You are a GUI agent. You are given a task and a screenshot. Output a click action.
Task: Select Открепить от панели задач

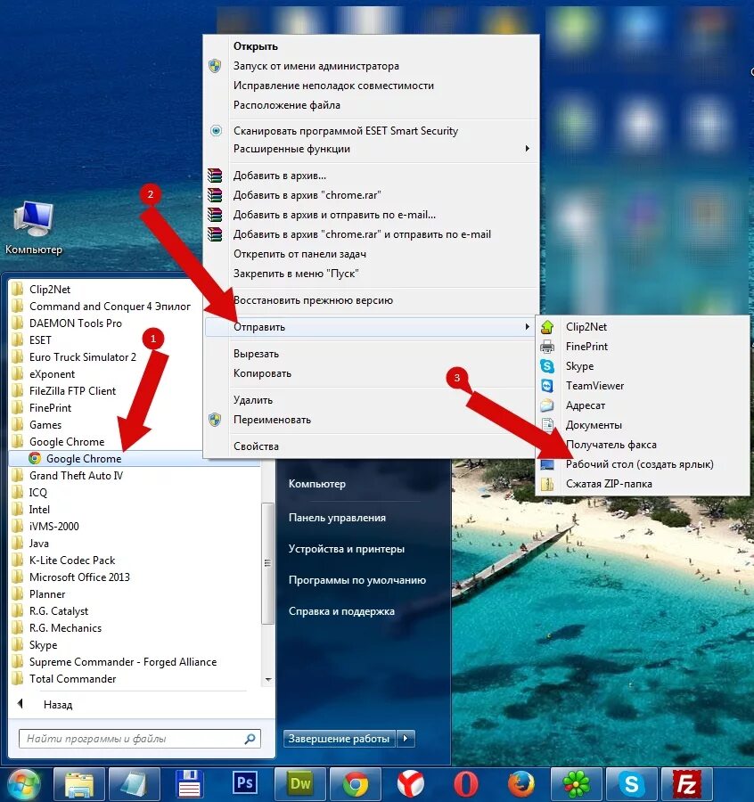click(x=299, y=254)
